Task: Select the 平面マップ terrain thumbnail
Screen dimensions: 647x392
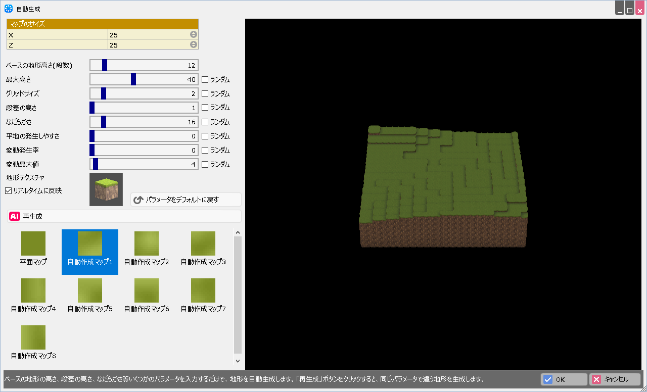Action: tap(33, 243)
